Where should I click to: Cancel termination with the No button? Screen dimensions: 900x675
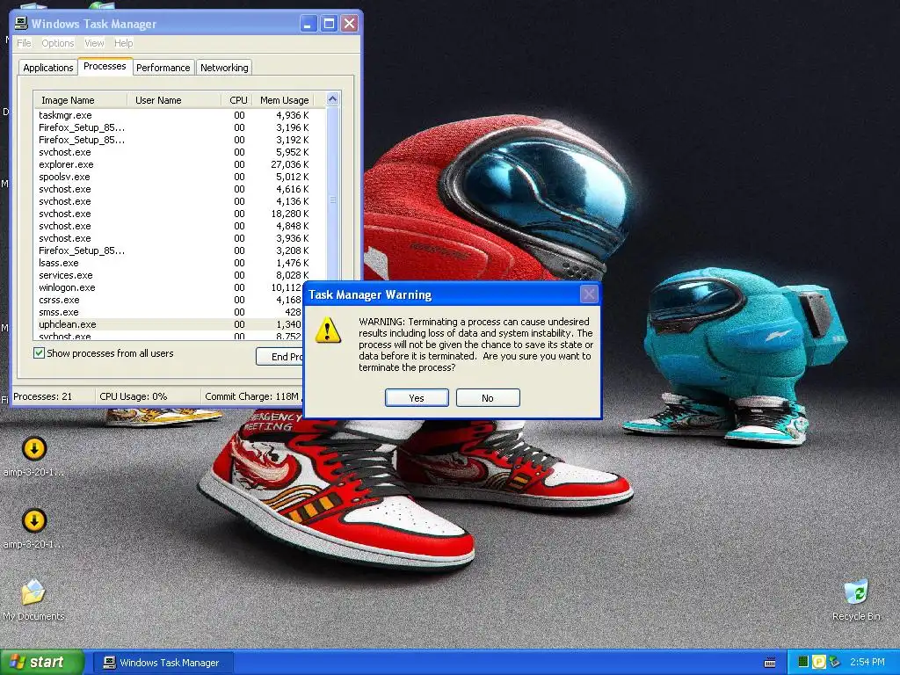pos(488,398)
